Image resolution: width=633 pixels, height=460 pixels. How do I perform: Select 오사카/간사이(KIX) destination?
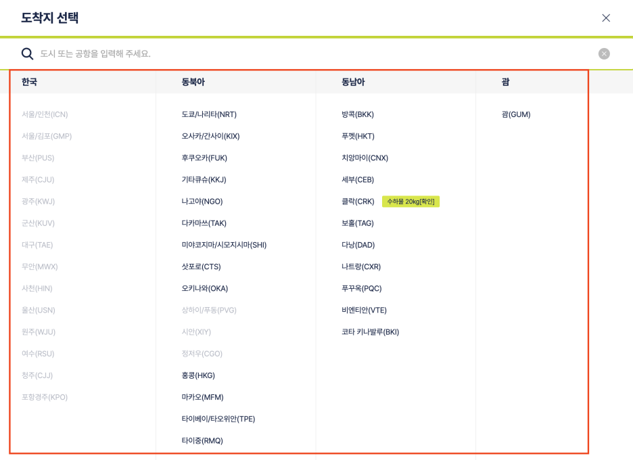click(x=210, y=136)
